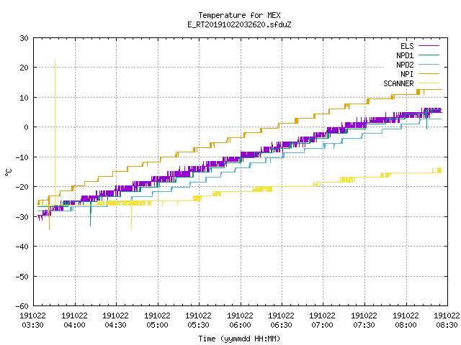This screenshot has height=345, width=461.
Task: Click the filename 'E_RT20191022032620.sfduZ'
Action: (239, 24)
